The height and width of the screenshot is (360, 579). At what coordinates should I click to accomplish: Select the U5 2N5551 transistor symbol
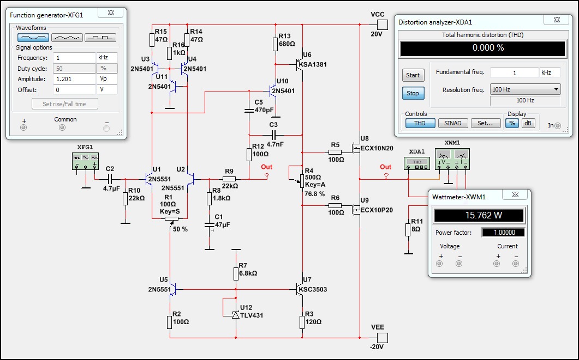[173, 289]
